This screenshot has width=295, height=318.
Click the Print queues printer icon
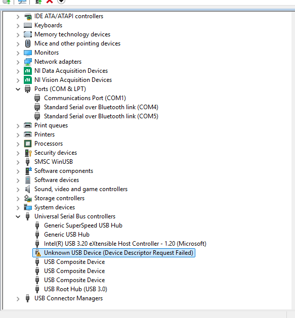click(x=28, y=125)
